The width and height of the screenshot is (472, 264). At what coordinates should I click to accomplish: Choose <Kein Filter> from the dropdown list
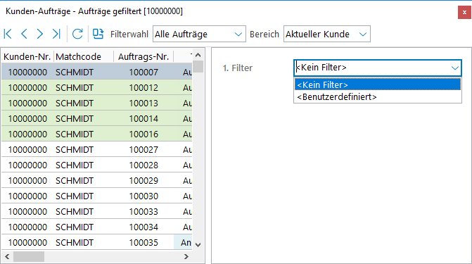(378, 84)
